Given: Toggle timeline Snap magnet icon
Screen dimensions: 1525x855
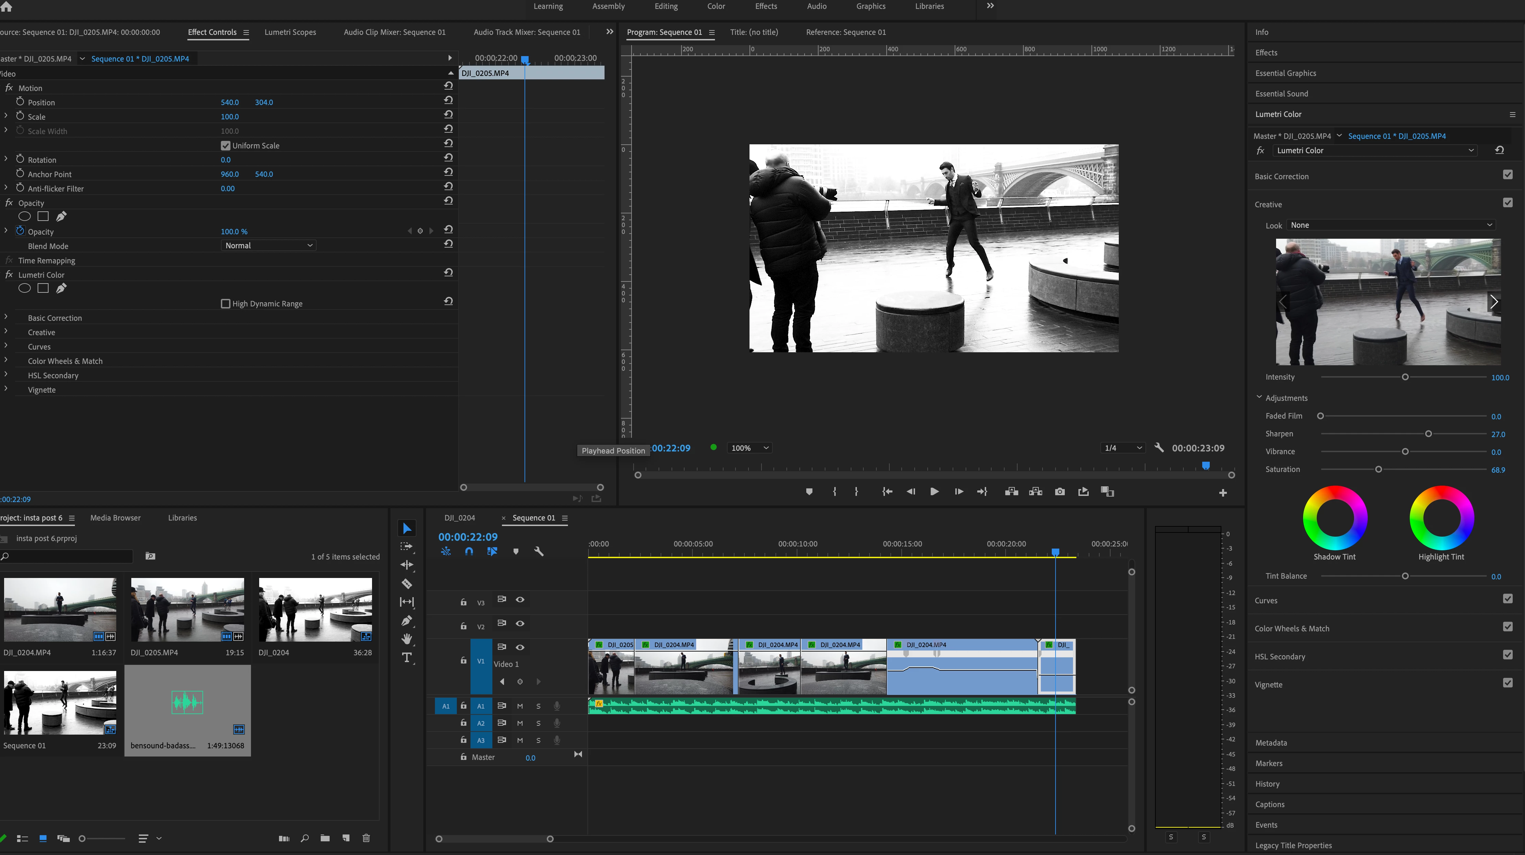Looking at the screenshot, I should click(x=469, y=551).
